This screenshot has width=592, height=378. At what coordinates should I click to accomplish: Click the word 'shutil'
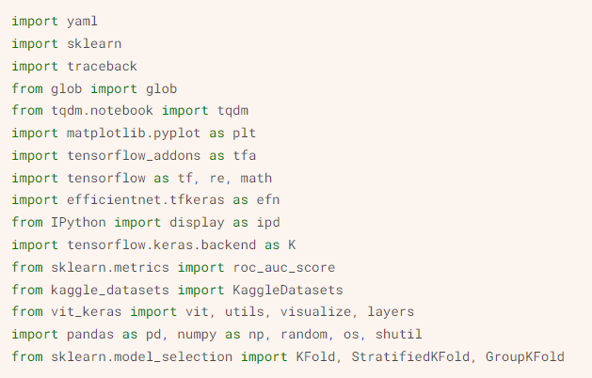tap(399, 336)
